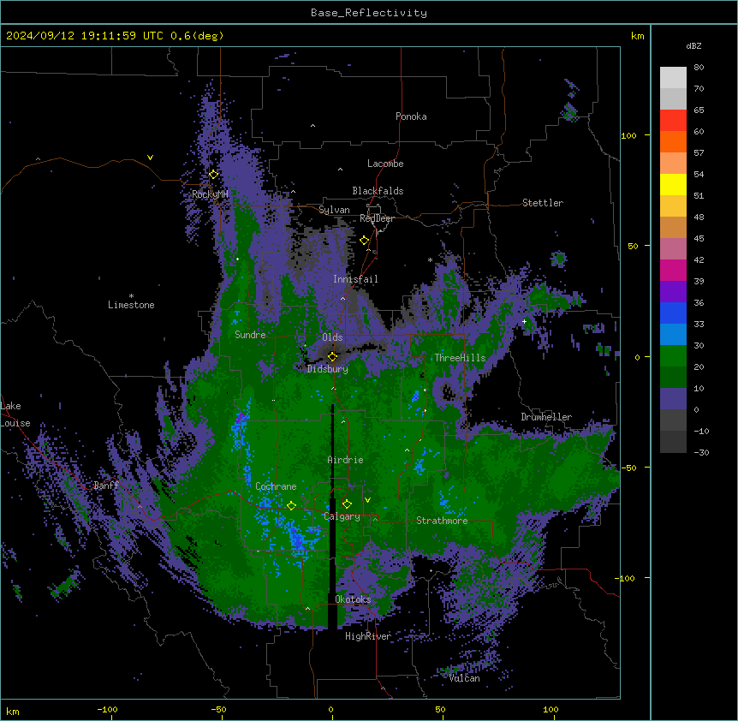This screenshot has width=738, height=721.
Task: Click the Strathmore label
Action: pos(442,521)
